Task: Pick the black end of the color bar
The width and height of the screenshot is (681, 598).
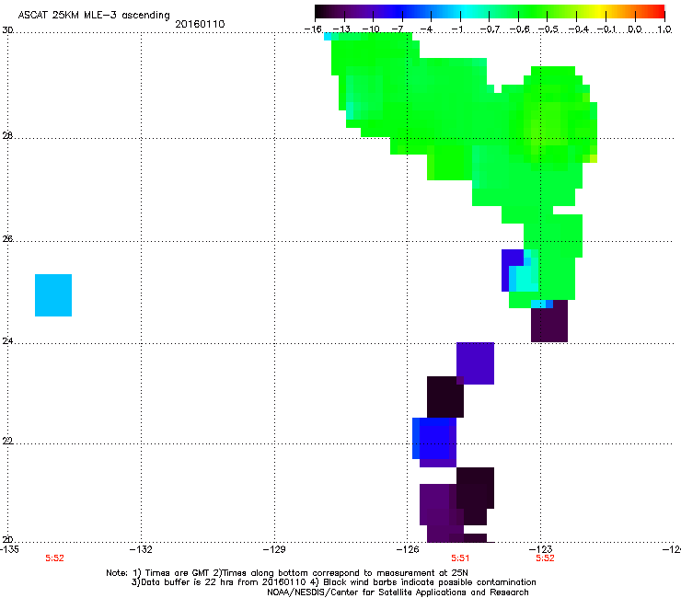Action: (320, 11)
